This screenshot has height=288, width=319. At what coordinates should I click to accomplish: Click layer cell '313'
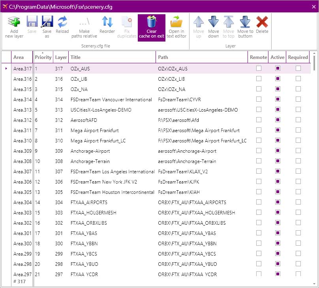point(59,110)
